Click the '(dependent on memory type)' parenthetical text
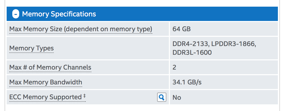This screenshot has height=111, width=283. [108, 29]
